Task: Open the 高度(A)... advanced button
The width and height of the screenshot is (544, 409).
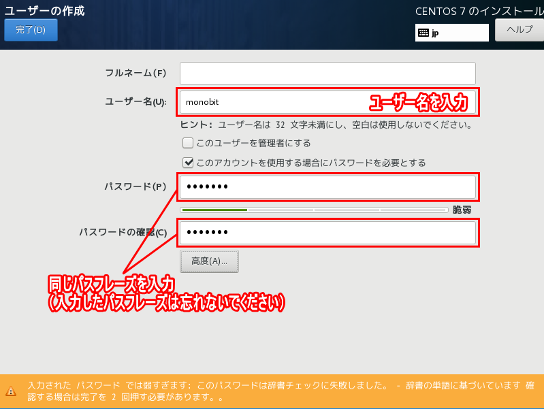Action: [x=209, y=261]
